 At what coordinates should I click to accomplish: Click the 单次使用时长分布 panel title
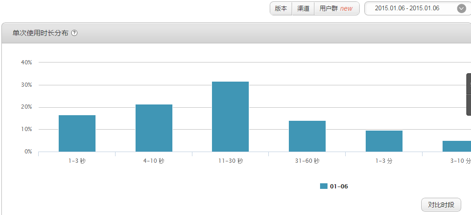tap(40, 33)
